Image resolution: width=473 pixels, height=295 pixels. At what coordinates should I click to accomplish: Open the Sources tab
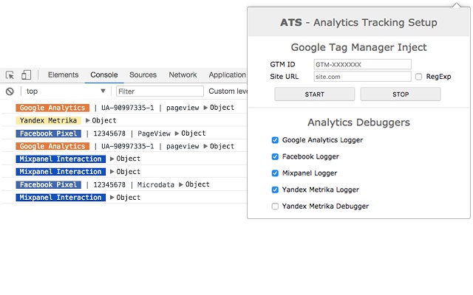pyautogui.click(x=143, y=74)
